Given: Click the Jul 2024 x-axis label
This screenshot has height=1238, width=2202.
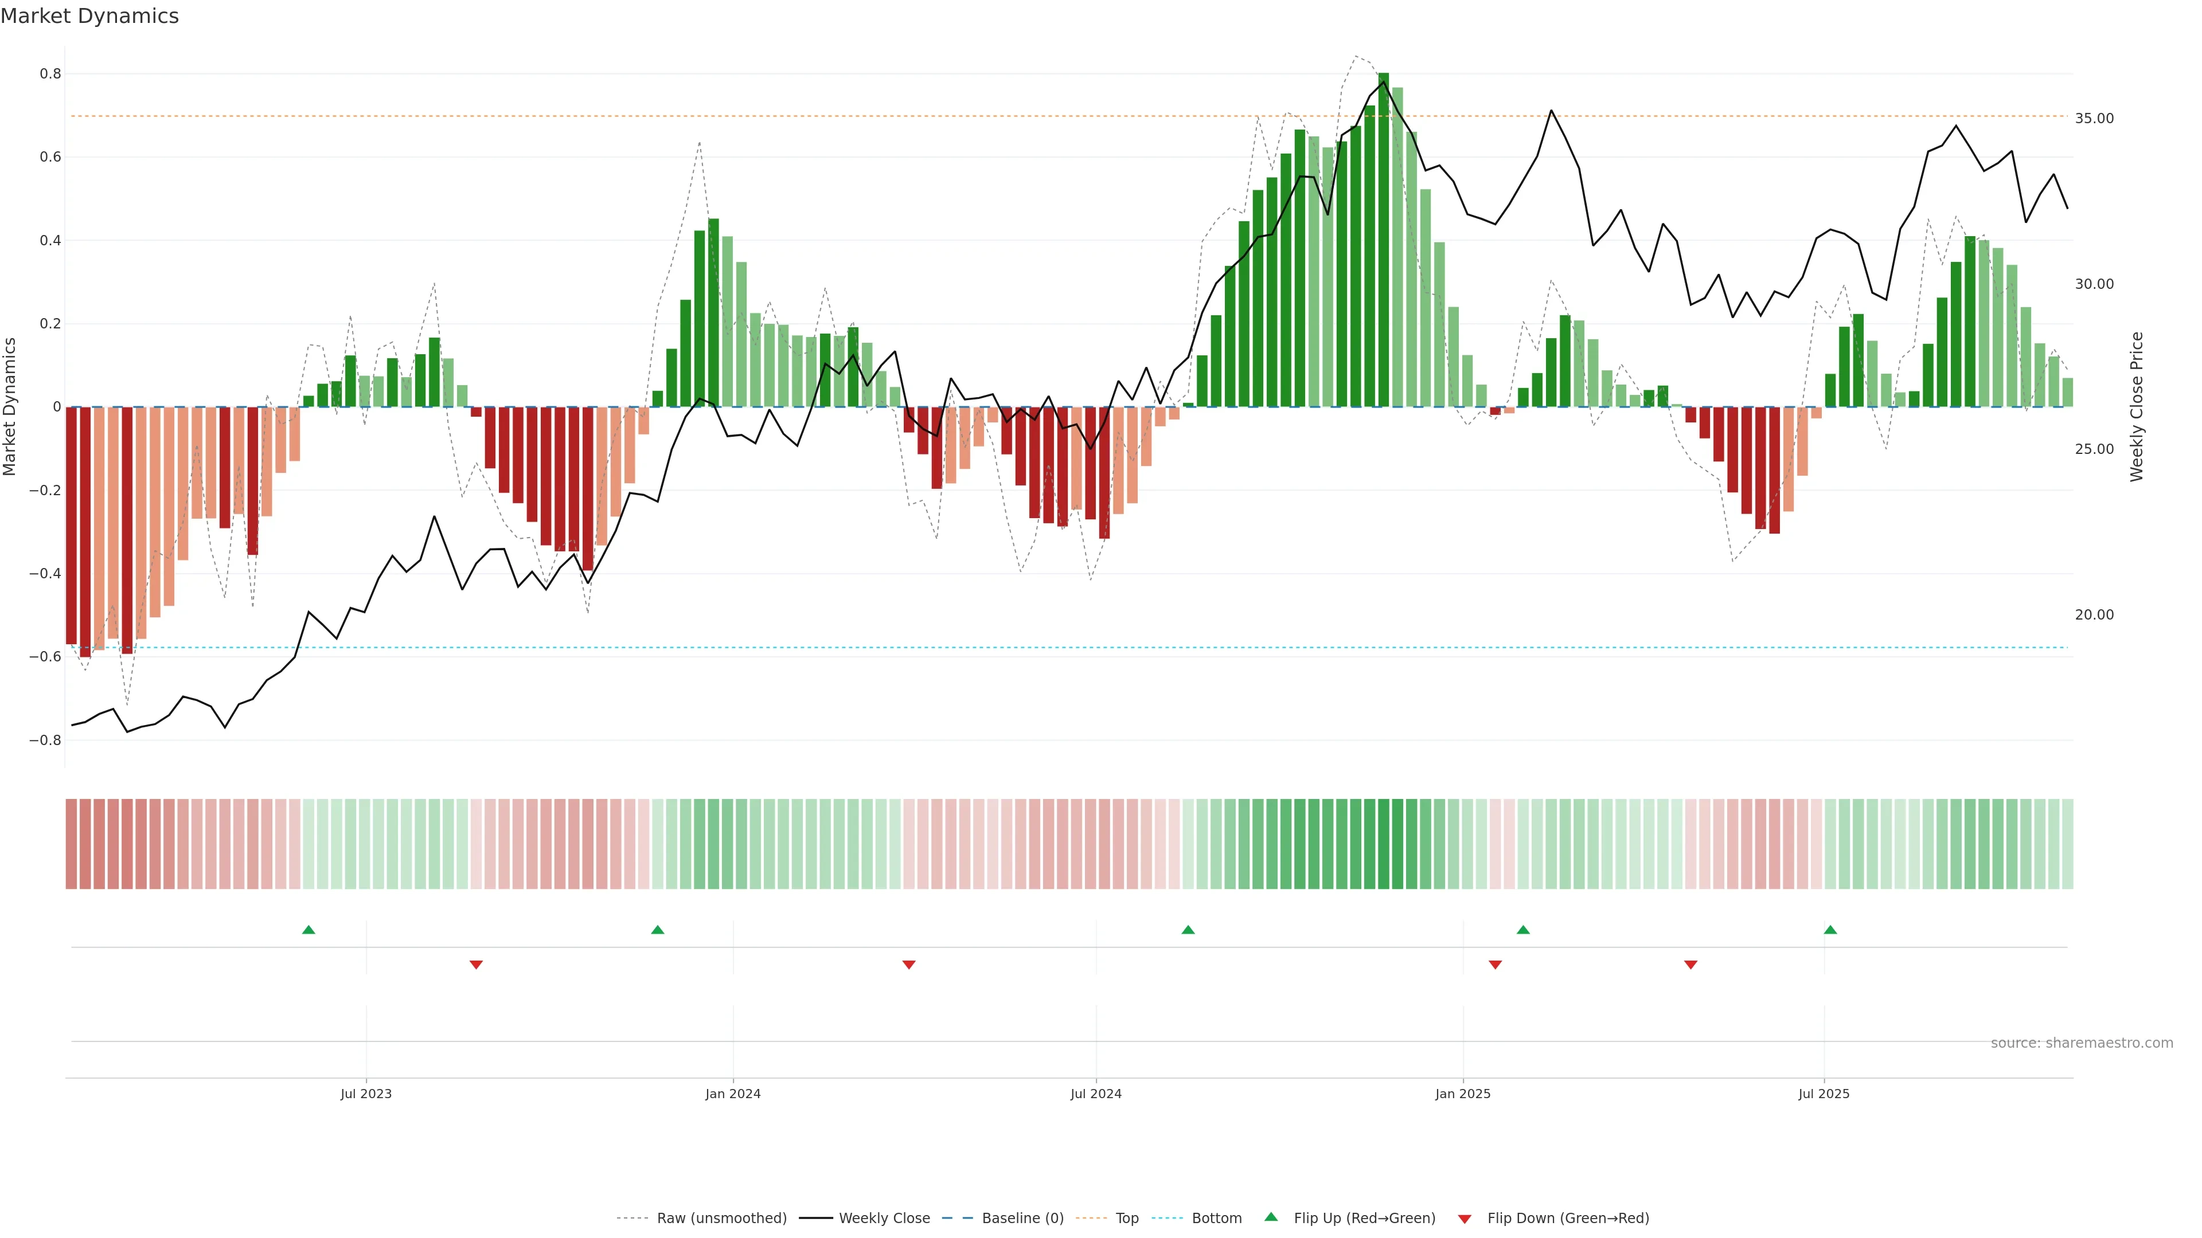Looking at the screenshot, I should [1096, 1094].
